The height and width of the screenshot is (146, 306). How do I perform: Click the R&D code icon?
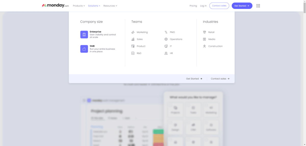tap(133, 53)
